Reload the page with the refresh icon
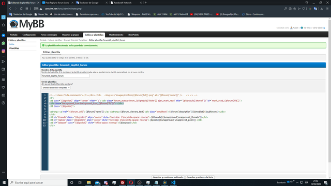 coord(21,9)
